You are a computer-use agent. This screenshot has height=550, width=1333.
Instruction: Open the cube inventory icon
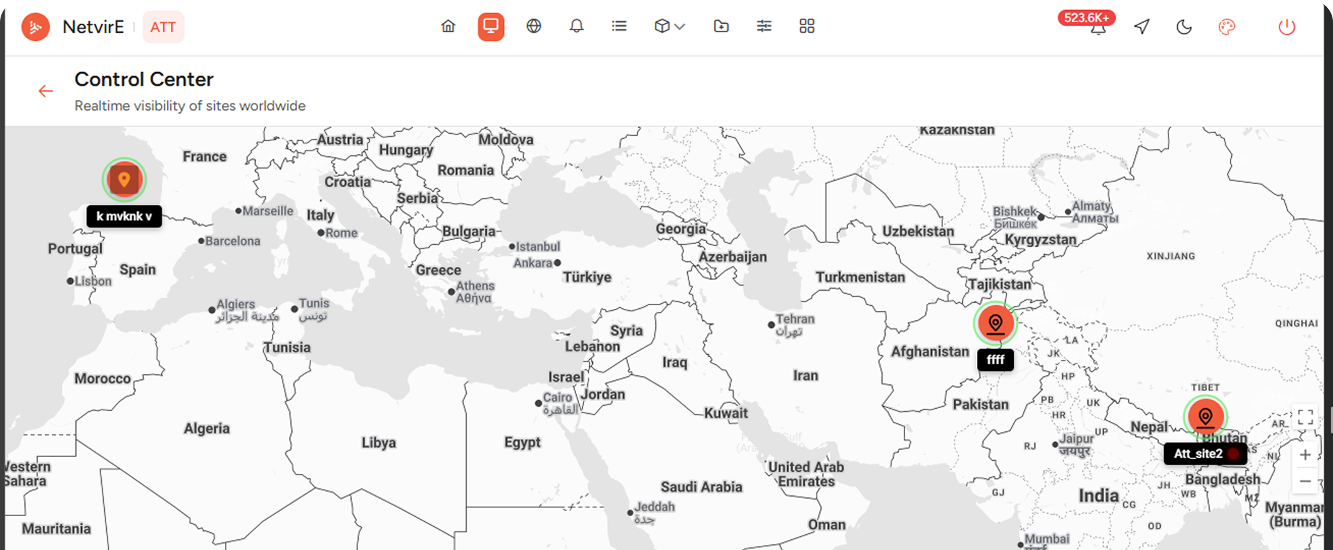[662, 26]
